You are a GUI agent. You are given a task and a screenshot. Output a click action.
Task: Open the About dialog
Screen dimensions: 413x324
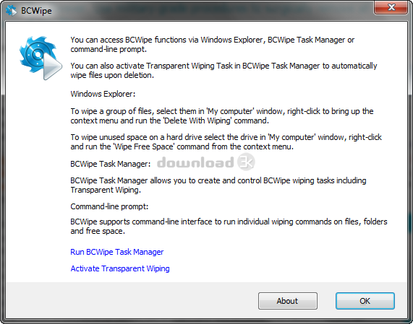pyautogui.click(x=288, y=301)
